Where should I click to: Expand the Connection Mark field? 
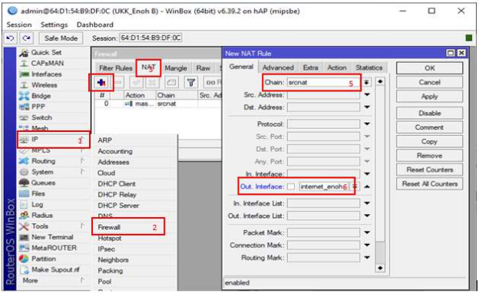click(x=367, y=245)
